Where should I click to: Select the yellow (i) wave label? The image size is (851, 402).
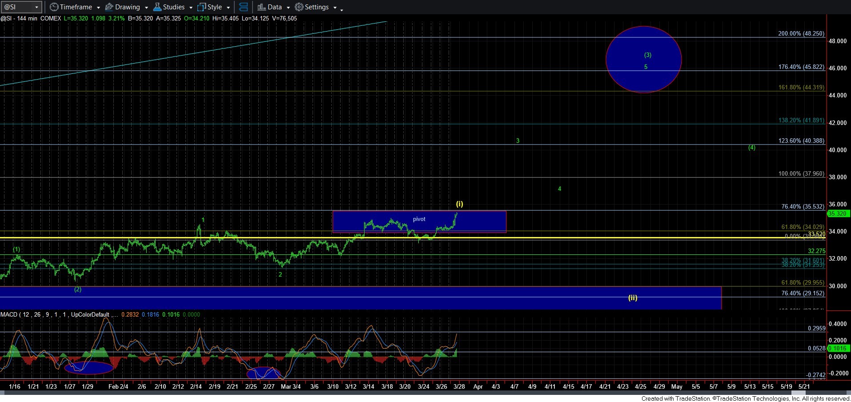[x=460, y=204]
